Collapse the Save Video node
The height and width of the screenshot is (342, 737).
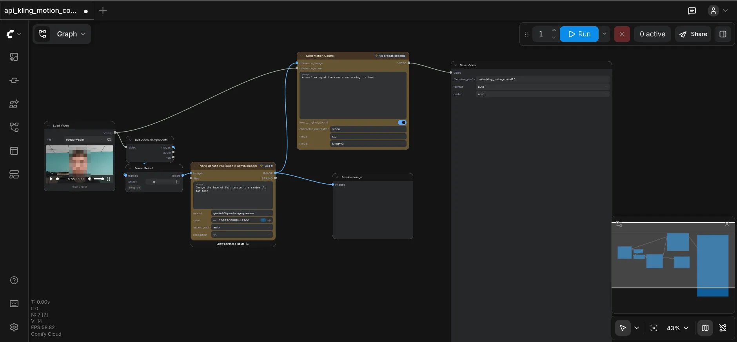(455, 65)
